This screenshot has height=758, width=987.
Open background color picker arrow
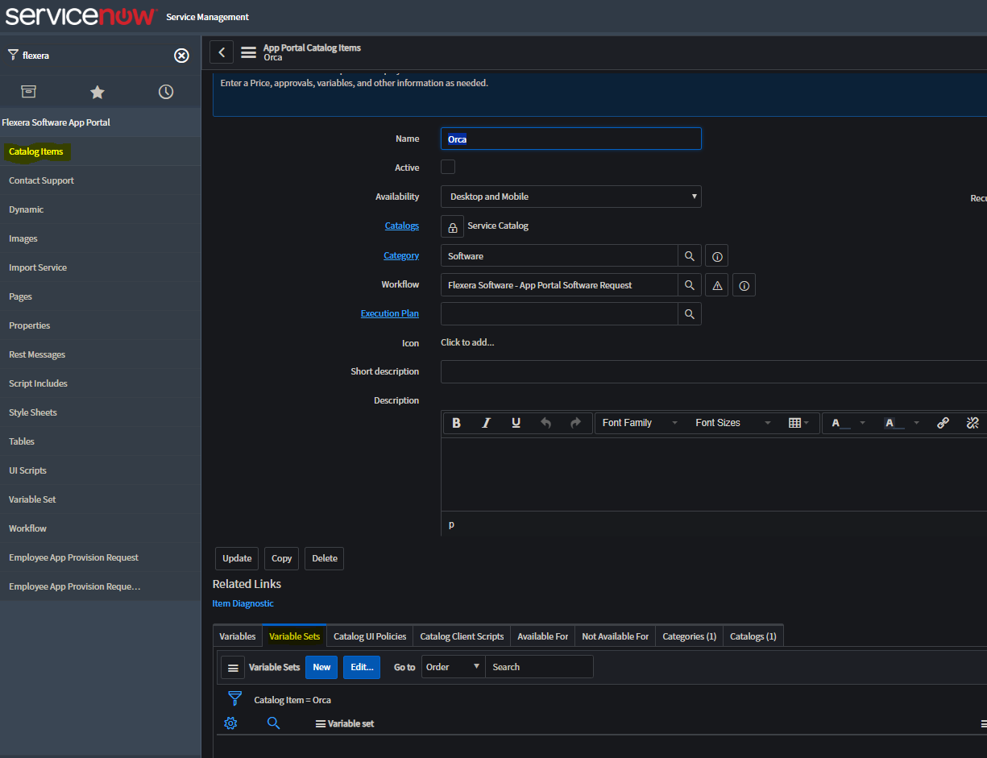[916, 423]
